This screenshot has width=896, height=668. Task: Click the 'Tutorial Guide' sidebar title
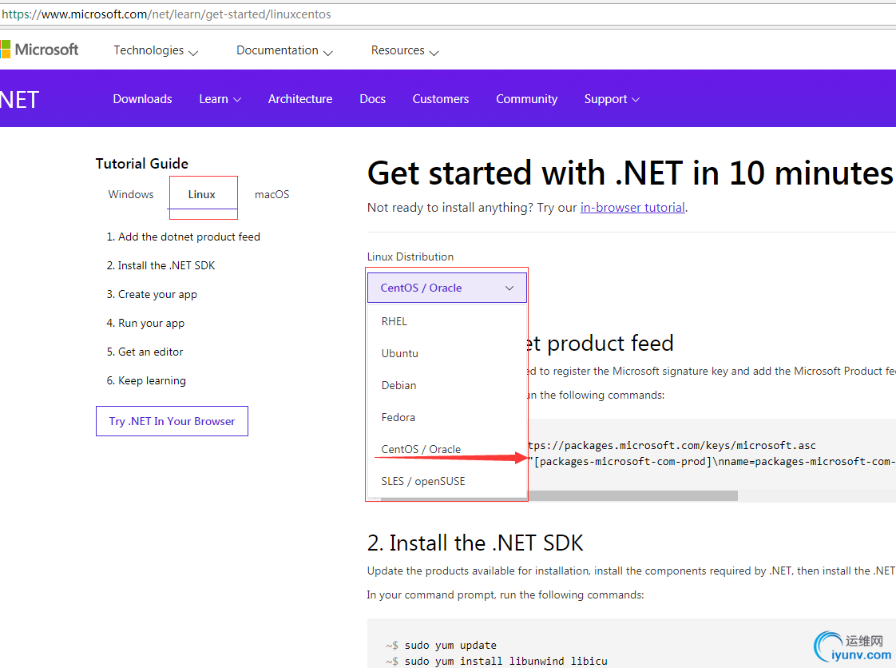pos(141,164)
